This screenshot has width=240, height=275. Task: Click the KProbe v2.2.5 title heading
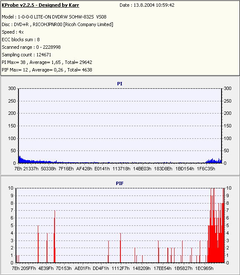pos(40,5)
